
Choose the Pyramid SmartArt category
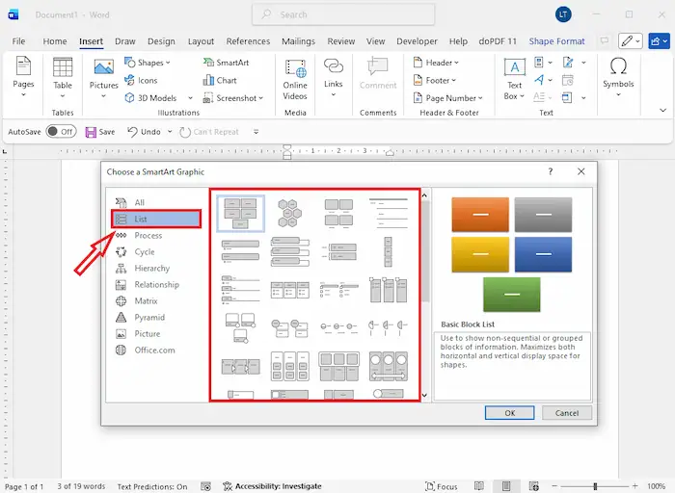148,318
